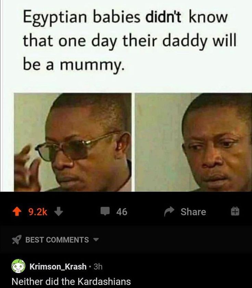Give an award using gift icon

[x=235, y=211]
